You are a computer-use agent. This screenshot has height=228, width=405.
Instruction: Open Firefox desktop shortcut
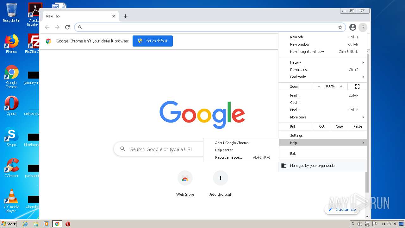[x=11, y=43]
